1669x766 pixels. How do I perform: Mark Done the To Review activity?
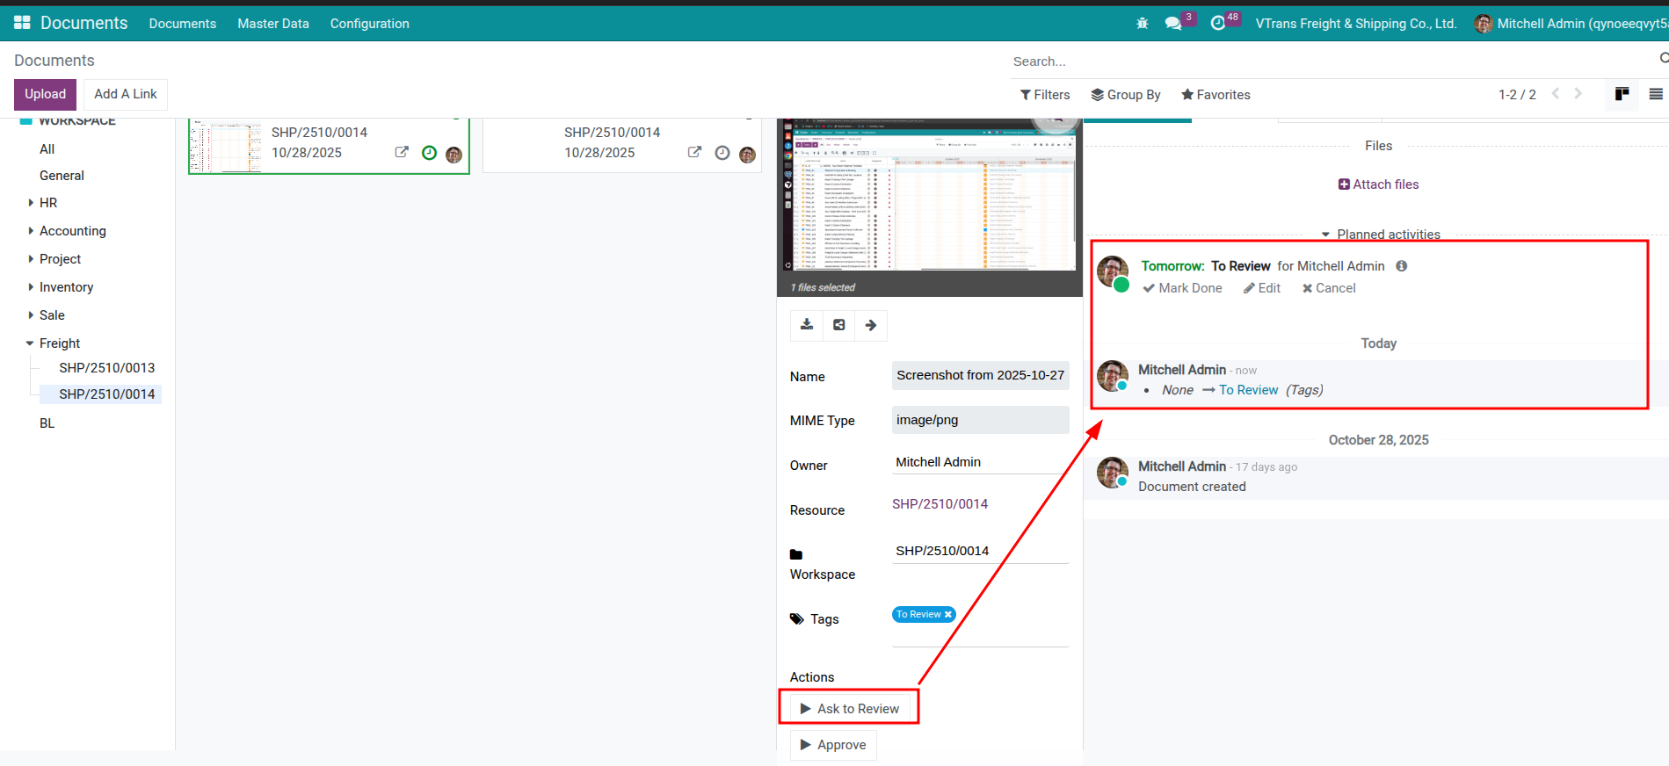[x=1182, y=288]
